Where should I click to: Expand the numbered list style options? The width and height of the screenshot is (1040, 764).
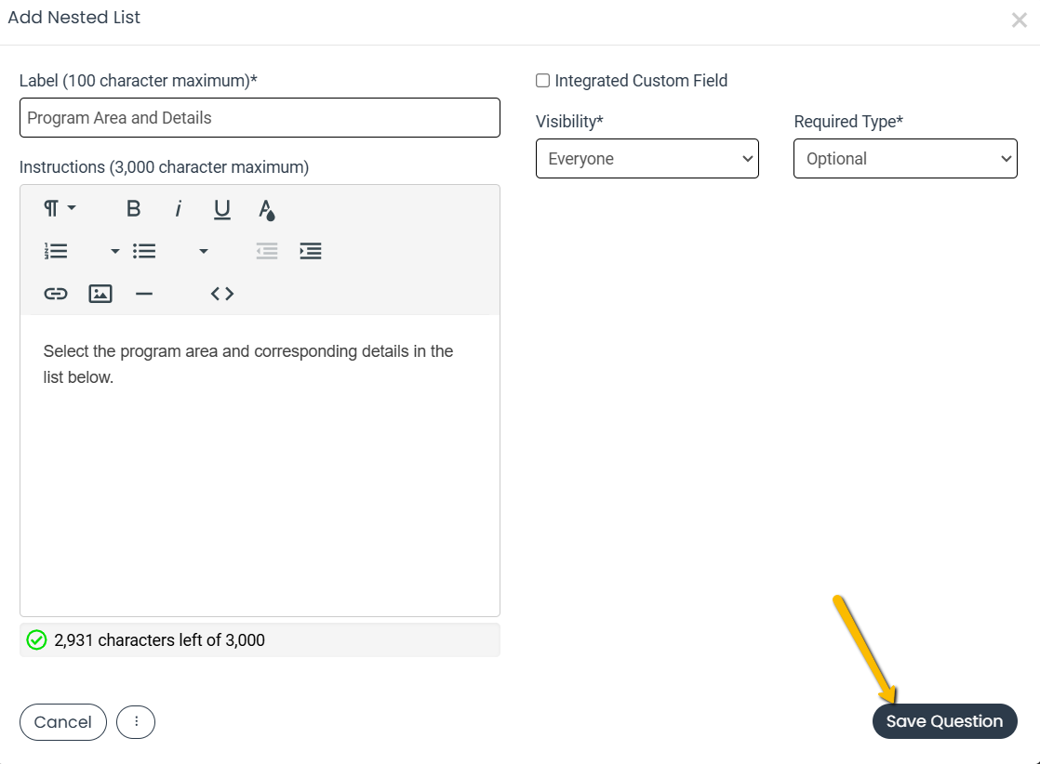(113, 251)
